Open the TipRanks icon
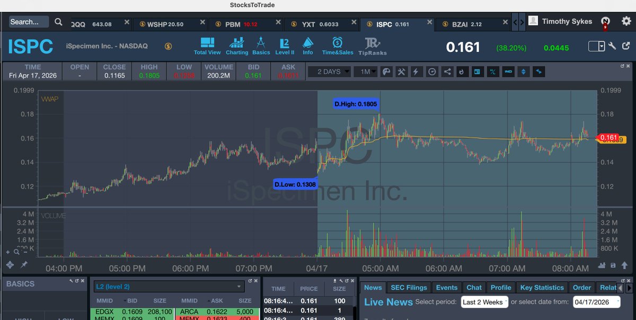 coord(373,46)
